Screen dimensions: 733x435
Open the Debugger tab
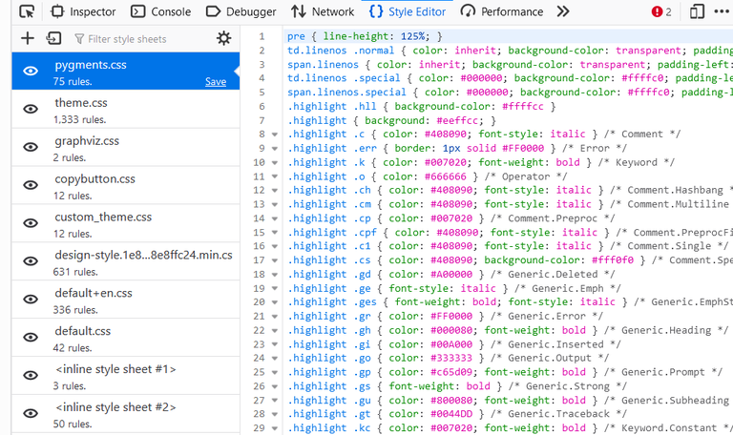241,11
